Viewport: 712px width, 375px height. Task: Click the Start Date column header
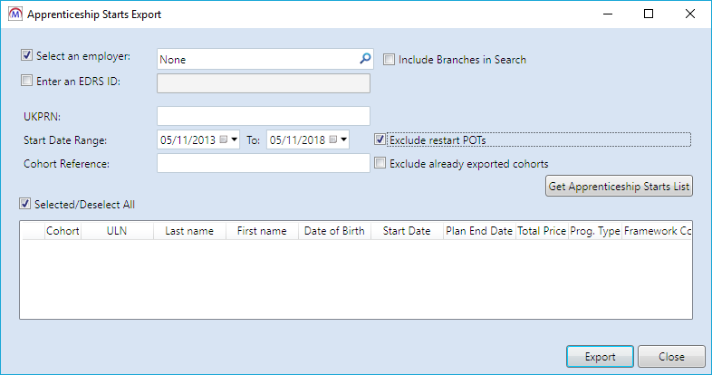click(406, 231)
